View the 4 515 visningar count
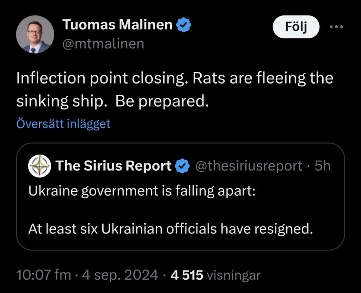Image resolution: width=361 pixels, height=293 pixels. coord(215,275)
